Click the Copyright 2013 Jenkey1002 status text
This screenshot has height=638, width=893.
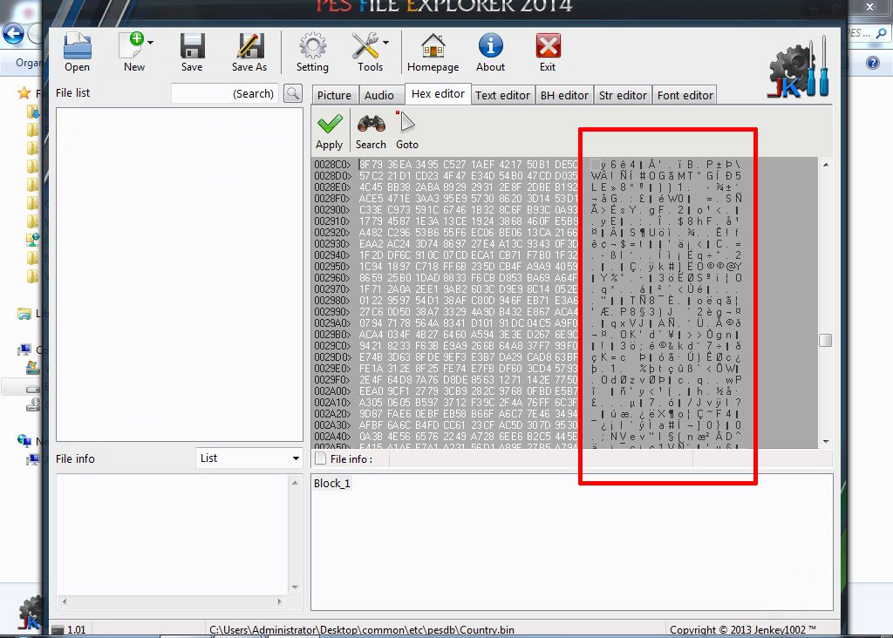(x=743, y=630)
